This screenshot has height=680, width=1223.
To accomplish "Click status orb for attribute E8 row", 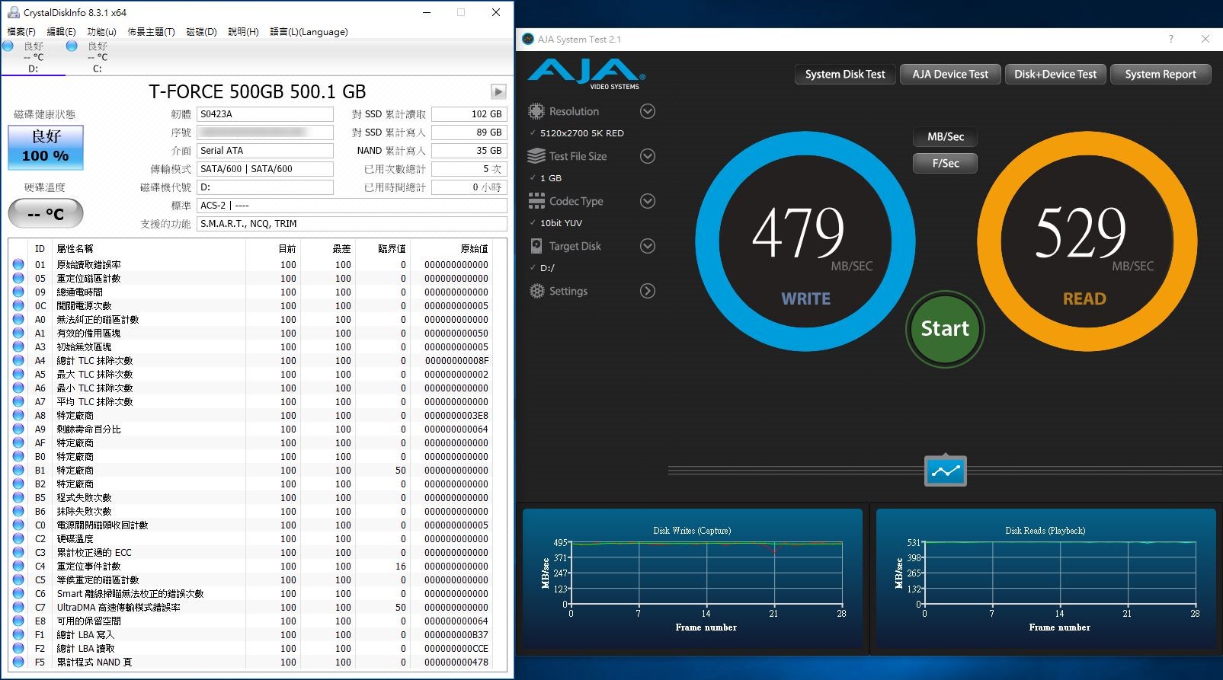I will pyautogui.click(x=18, y=621).
